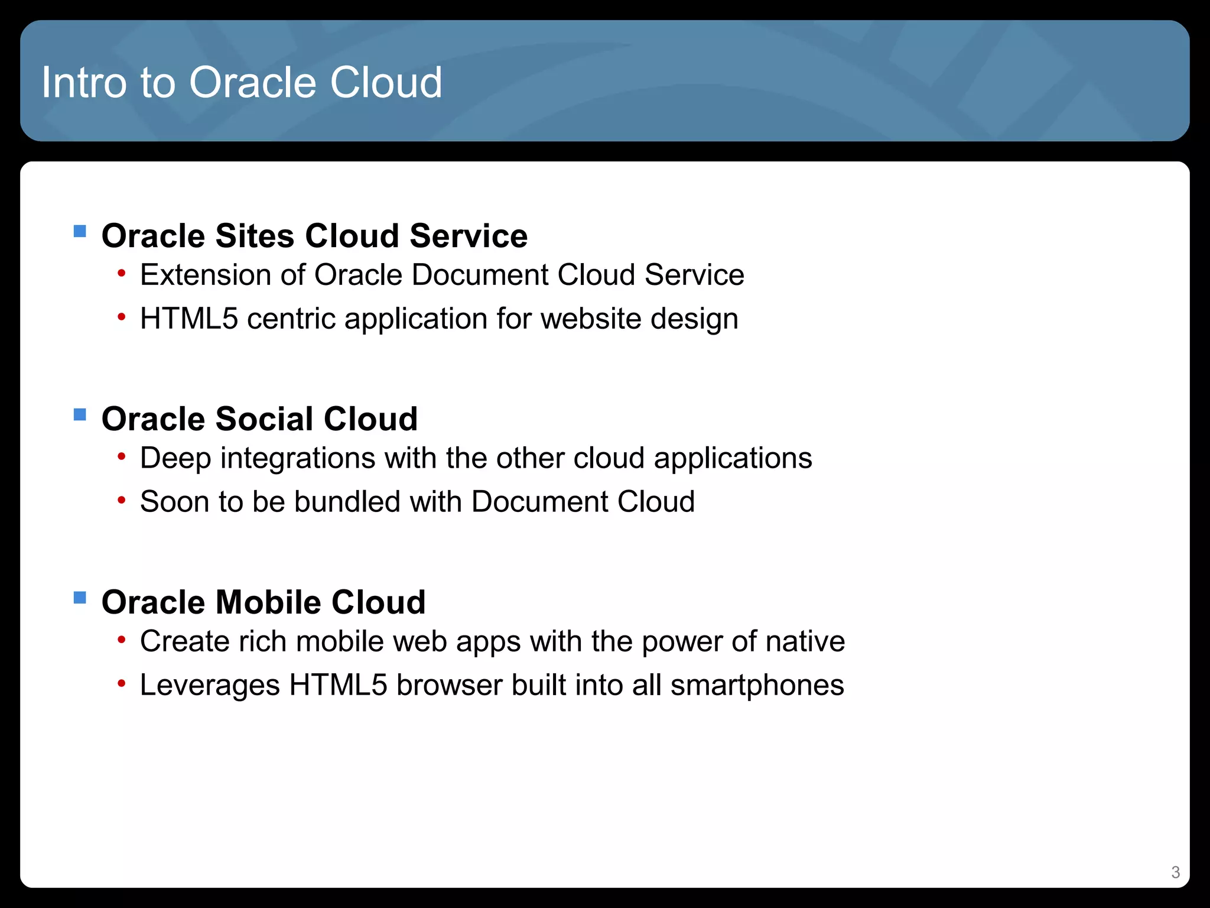Screen dimensions: 1210x908
Task: Select the 'Oracle Sites Cloud Service' heading
Action: 314,235
